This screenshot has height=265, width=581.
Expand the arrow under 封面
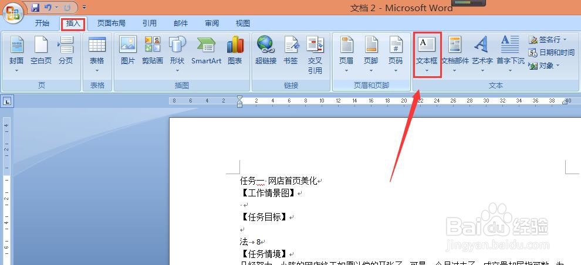click(x=16, y=70)
